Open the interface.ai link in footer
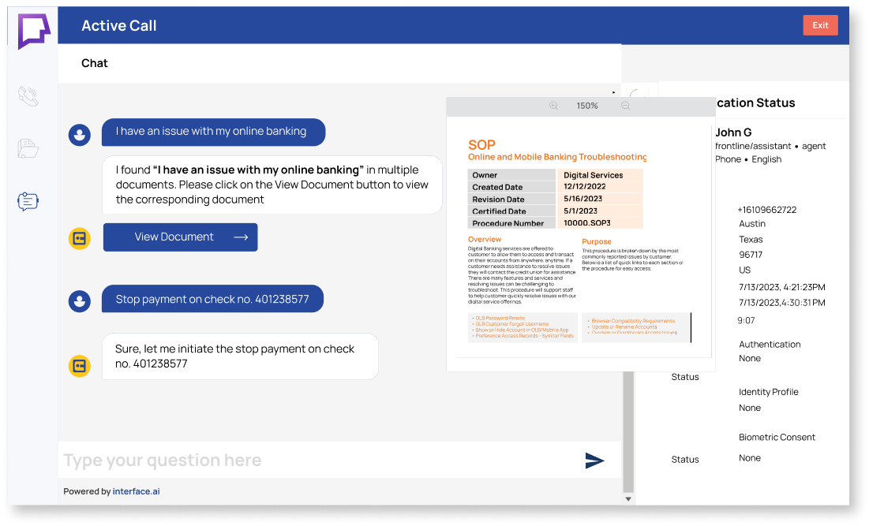Image resolution: width=869 pixels, height=526 pixels. coord(136,491)
